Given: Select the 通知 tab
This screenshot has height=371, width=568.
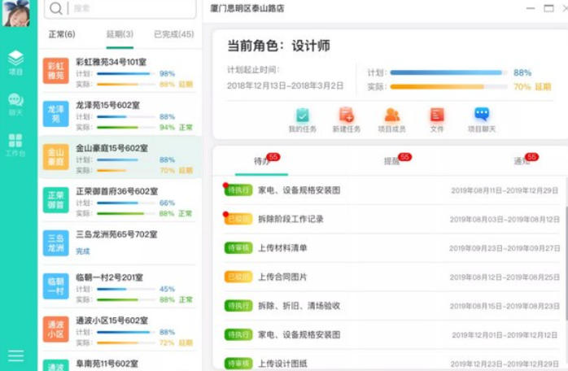Looking at the screenshot, I should coord(521,161).
